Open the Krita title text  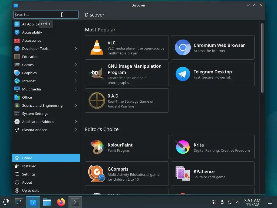click(x=199, y=145)
